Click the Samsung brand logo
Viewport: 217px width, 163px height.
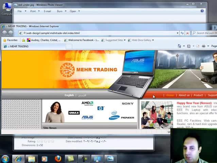[114, 117]
